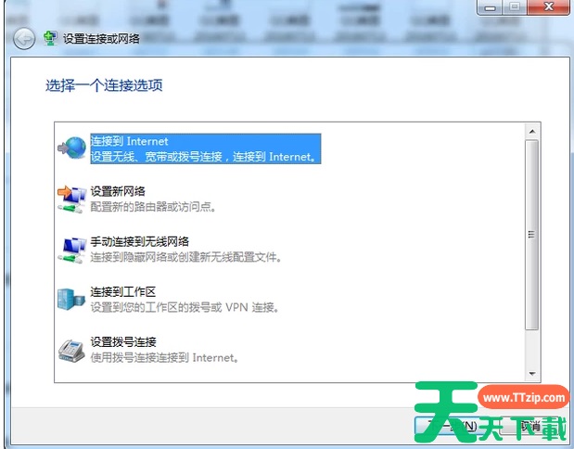The width and height of the screenshot is (574, 449).
Task: Click the list scrollbar down arrow
Action: point(532,374)
